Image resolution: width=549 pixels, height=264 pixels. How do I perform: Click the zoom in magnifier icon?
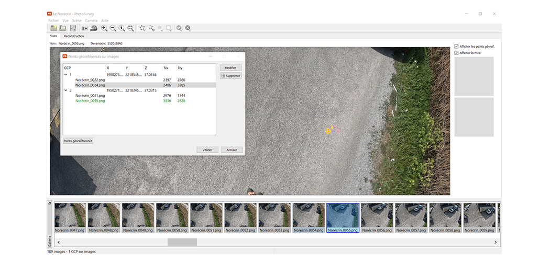coord(104,28)
